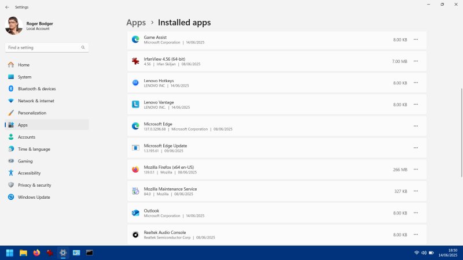Open Accessibility settings
The width and height of the screenshot is (463, 260).
[47, 173]
